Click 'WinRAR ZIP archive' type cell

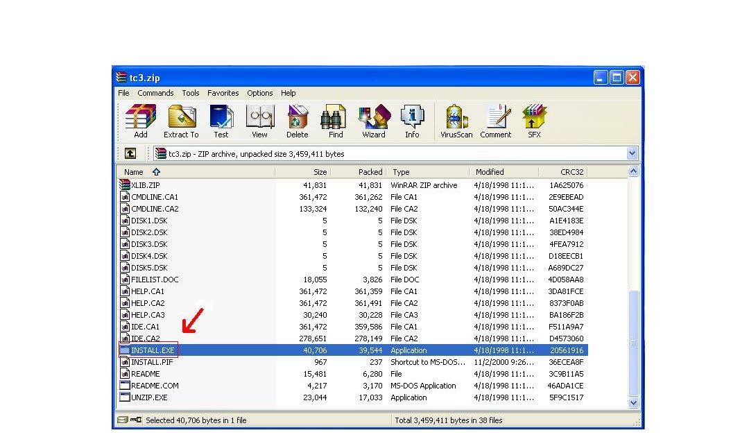point(424,185)
